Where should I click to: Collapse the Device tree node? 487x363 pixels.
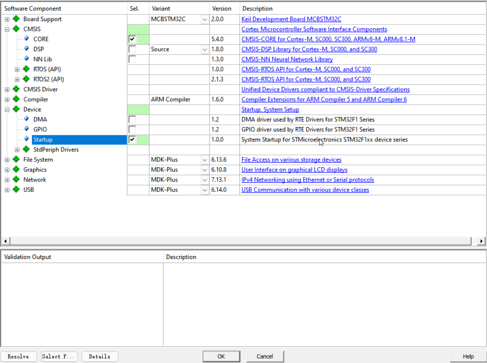tap(7, 110)
